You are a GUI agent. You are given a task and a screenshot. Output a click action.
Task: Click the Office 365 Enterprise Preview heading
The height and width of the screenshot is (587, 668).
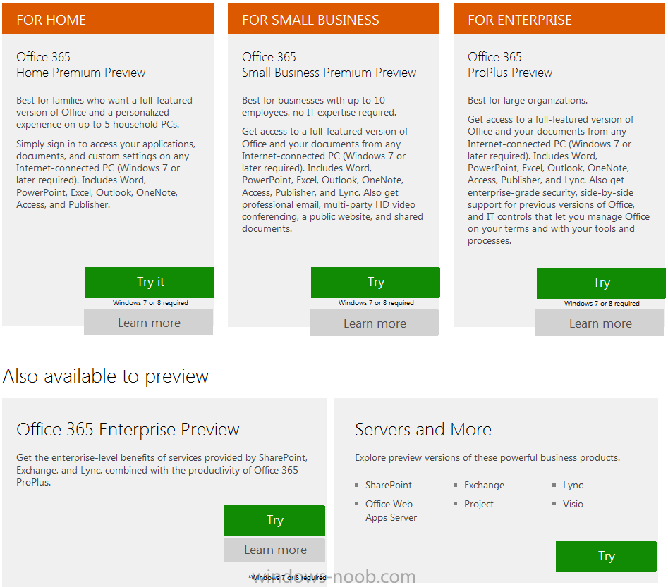click(x=128, y=429)
